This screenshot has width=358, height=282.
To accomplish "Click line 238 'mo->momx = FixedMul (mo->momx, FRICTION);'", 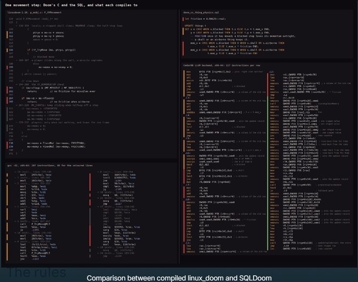I will click(56, 143).
